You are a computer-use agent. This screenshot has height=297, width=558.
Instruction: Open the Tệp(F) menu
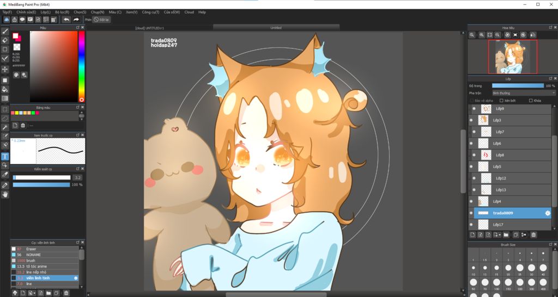pyautogui.click(x=7, y=12)
